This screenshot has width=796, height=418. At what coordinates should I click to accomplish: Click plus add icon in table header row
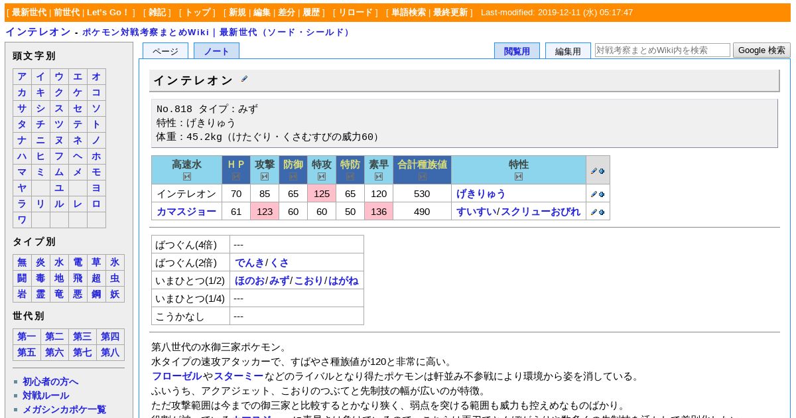[x=602, y=171]
